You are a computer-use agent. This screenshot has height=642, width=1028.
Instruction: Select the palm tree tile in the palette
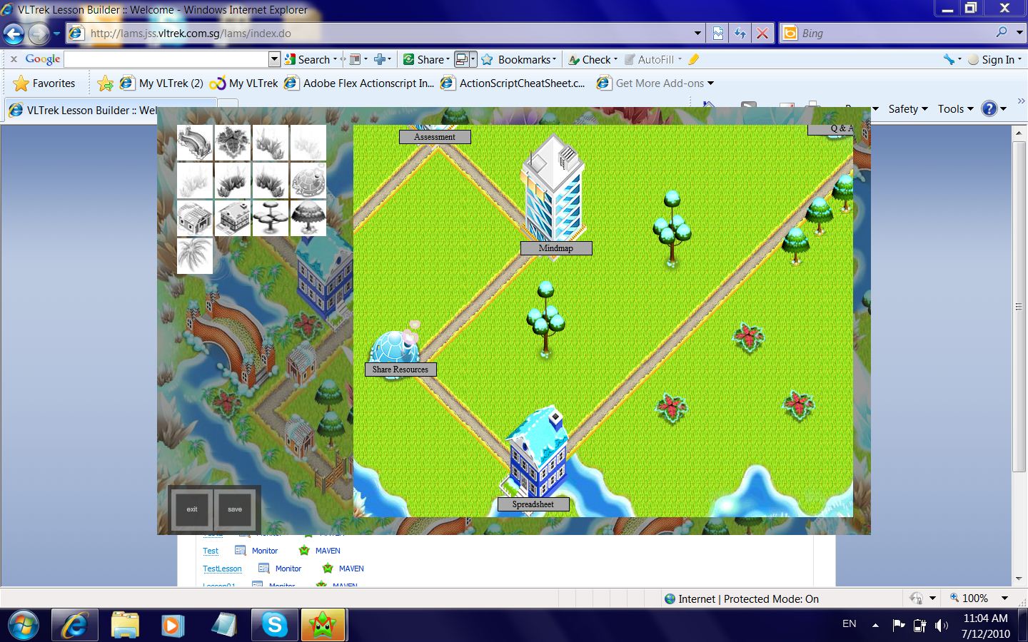pyautogui.click(x=195, y=255)
